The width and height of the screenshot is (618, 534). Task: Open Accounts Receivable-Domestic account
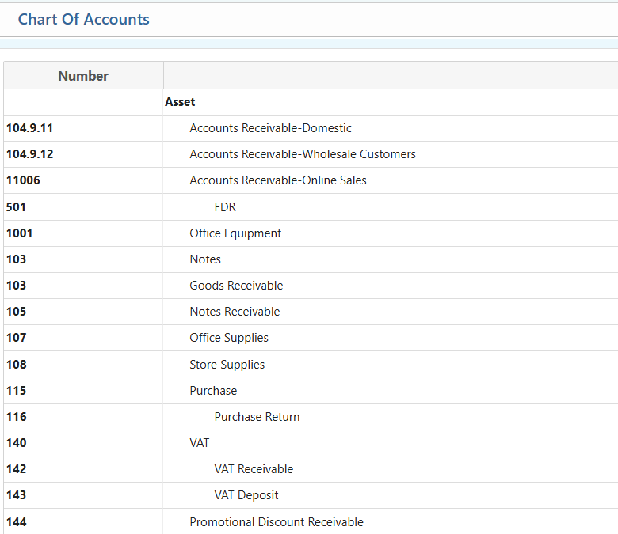pyautogui.click(x=270, y=128)
